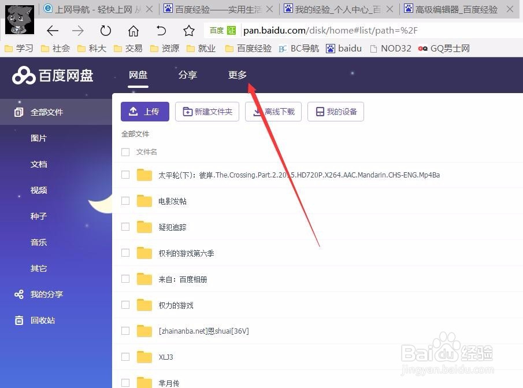Screen dimensions: 523x388
Task: Open XLJ3 folder icon
Action: [x=144, y=357]
